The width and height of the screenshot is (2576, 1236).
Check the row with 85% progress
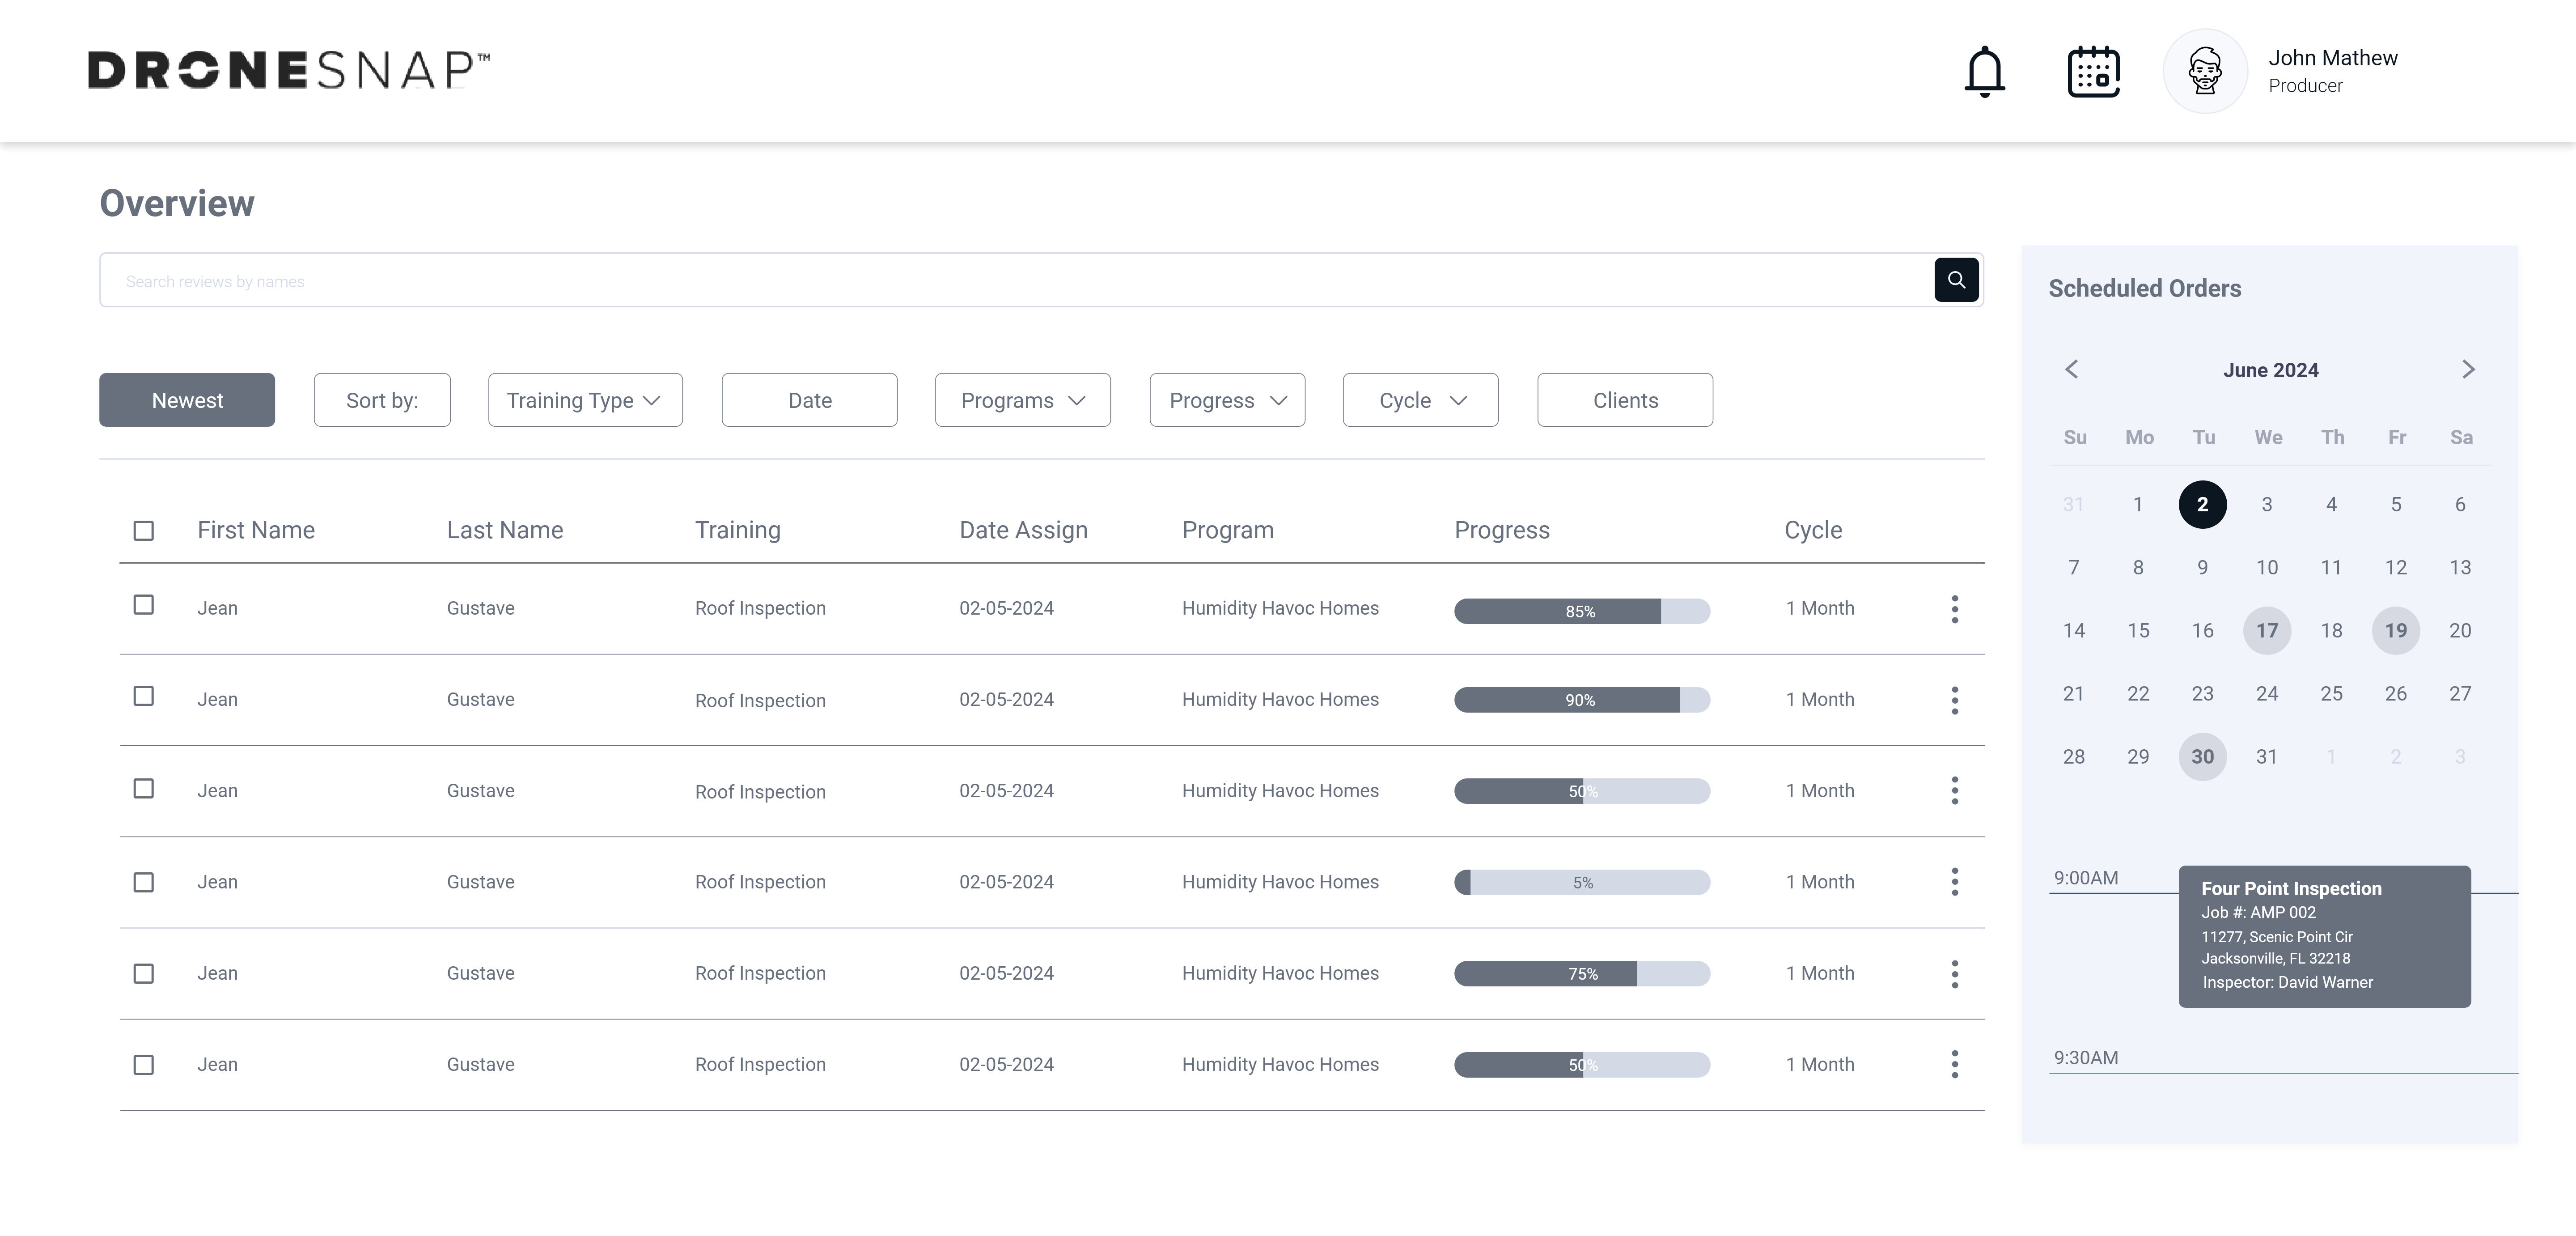click(144, 605)
